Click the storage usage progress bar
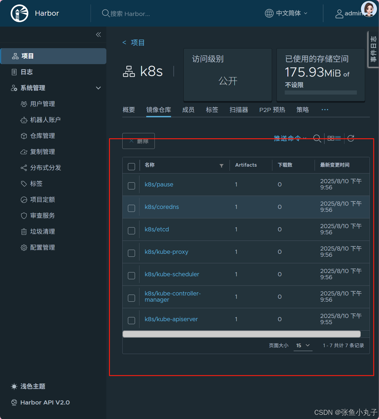This screenshot has height=419, width=379. point(321,92)
